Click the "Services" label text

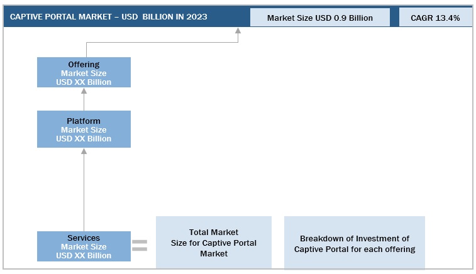point(84,238)
